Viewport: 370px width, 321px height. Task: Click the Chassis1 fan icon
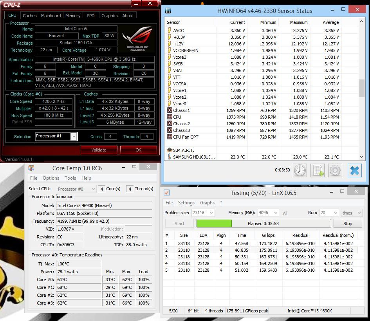[170, 110]
